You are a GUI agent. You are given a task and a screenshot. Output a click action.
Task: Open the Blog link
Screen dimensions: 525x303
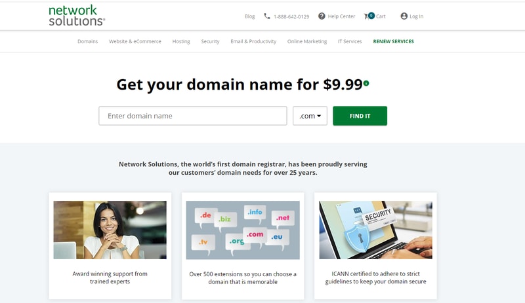pyautogui.click(x=250, y=16)
